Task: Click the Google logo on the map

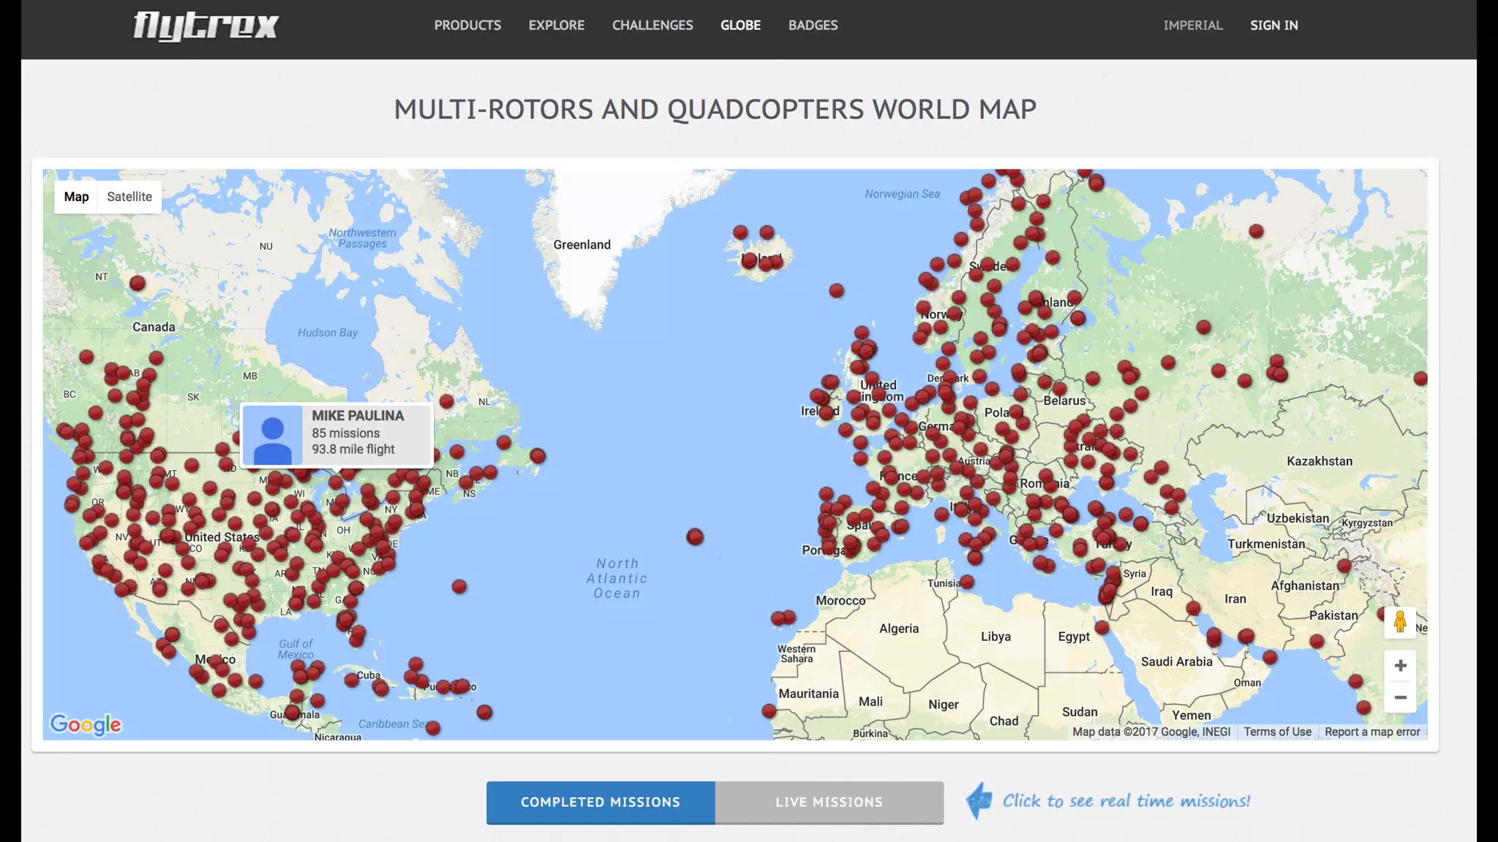Action: pos(86,724)
